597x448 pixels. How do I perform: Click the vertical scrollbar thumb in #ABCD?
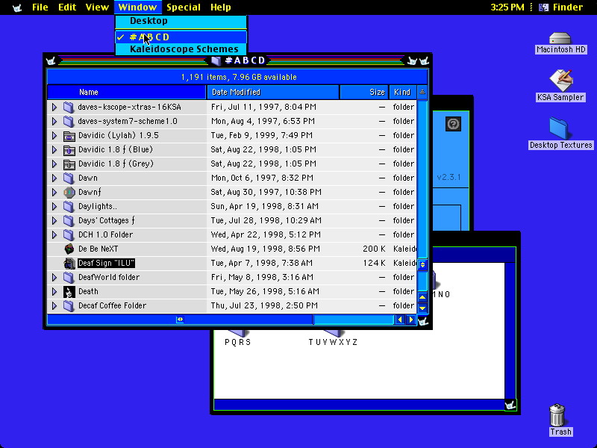pyautogui.click(x=422, y=264)
